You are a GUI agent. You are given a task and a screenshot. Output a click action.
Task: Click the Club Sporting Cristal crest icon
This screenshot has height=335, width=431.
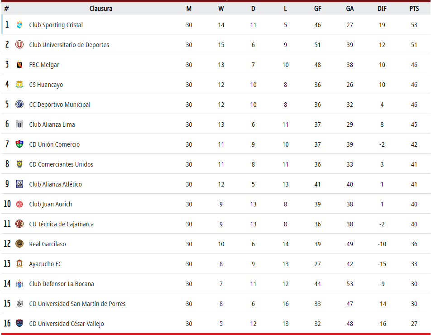pyautogui.click(x=19, y=25)
